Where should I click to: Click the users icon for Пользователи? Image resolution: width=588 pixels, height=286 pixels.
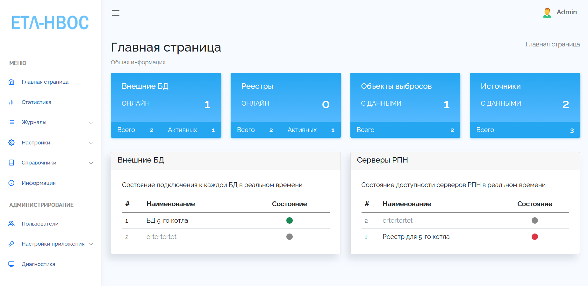(11, 224)
